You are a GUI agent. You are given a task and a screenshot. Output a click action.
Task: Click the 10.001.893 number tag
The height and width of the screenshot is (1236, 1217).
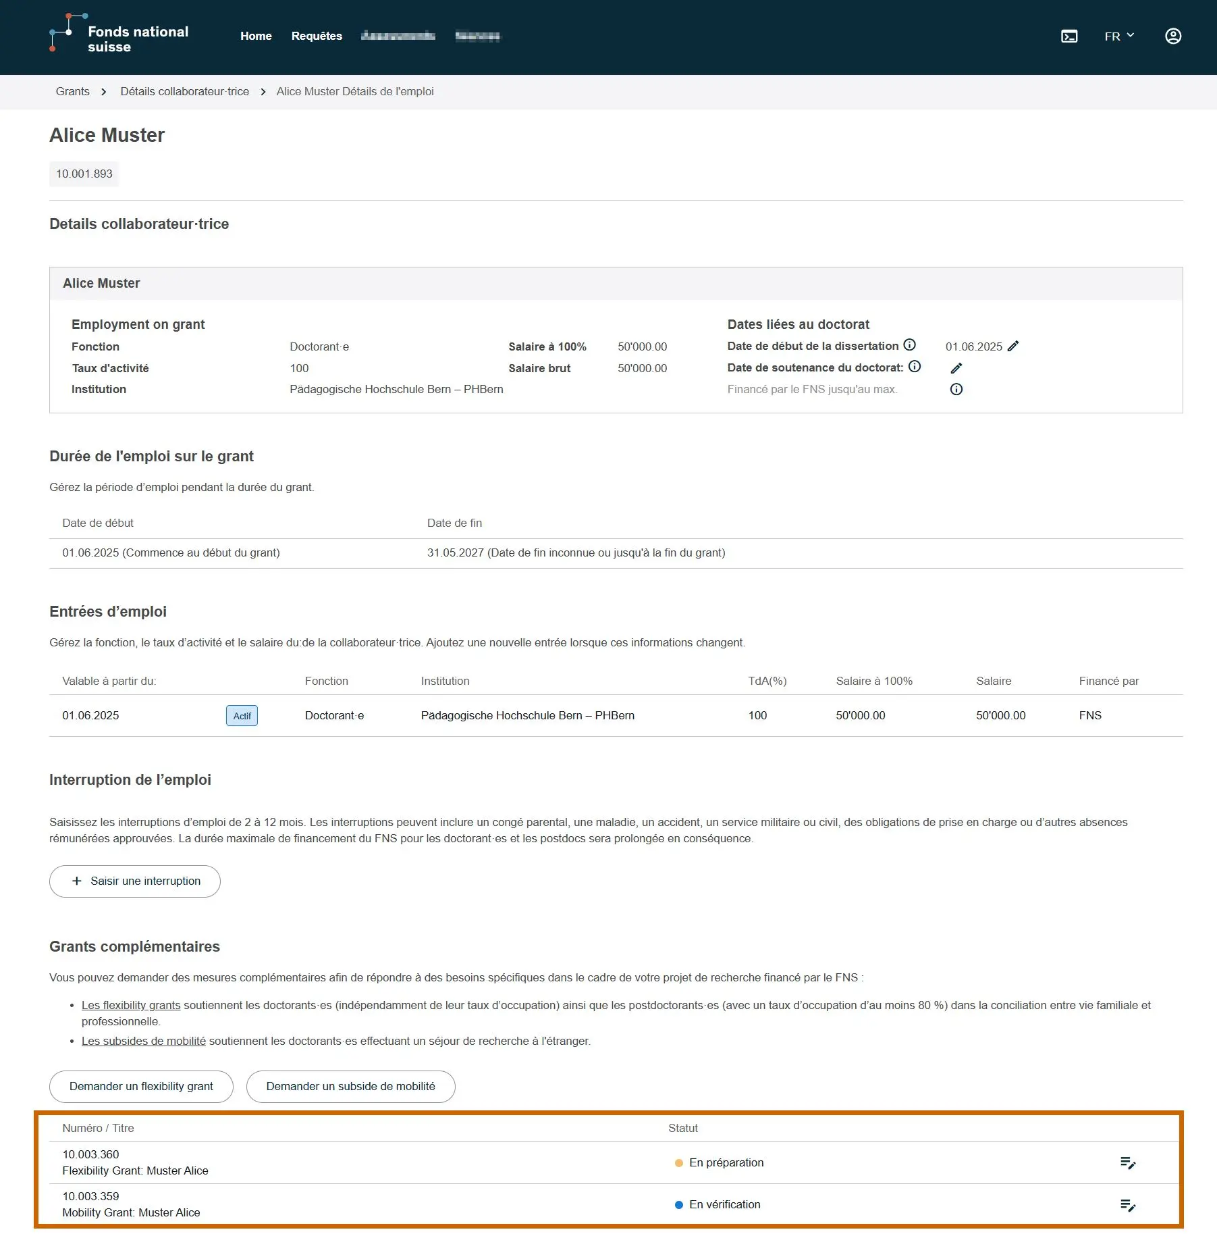[x=84, y=174]
